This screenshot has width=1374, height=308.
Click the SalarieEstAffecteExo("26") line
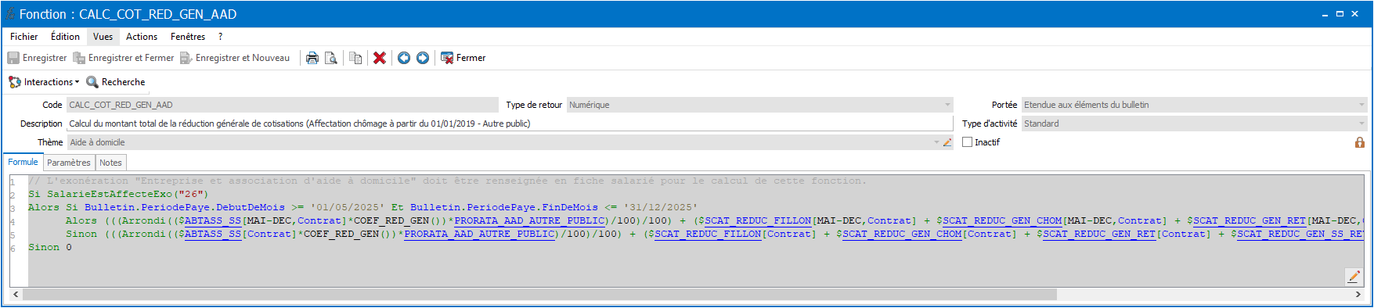[x=118, y=194]
